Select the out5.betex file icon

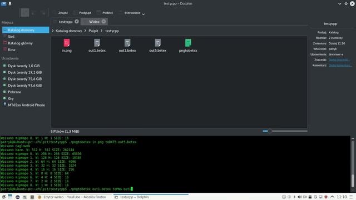158,43
